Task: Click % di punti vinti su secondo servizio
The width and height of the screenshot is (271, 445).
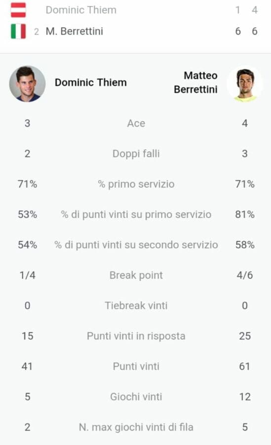Action: coord(136,245)
